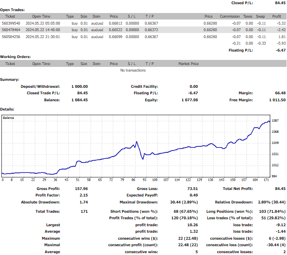The height and width of the screenshot is (255, 287).
Task: Click average loss trade value -1.44
Action: tap(280, 231)
